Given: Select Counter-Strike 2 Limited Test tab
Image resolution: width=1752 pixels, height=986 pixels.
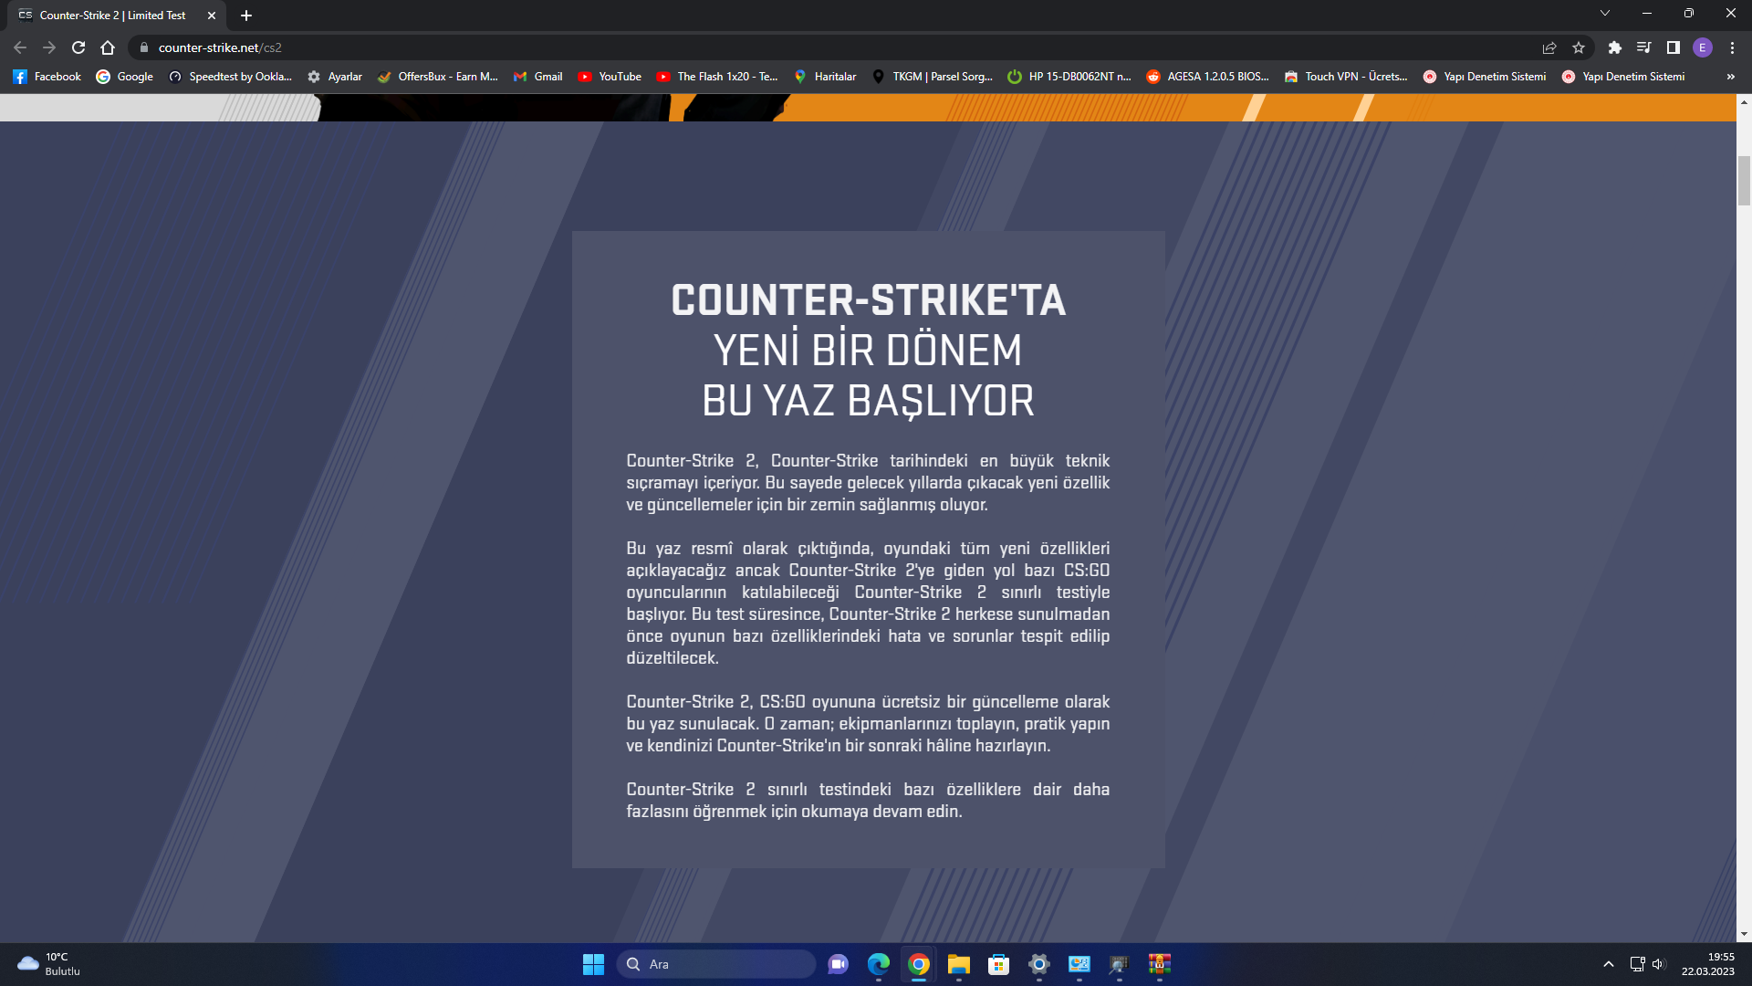Looking at the screenshot, I should pyautogui.click(x=112, y=16).
